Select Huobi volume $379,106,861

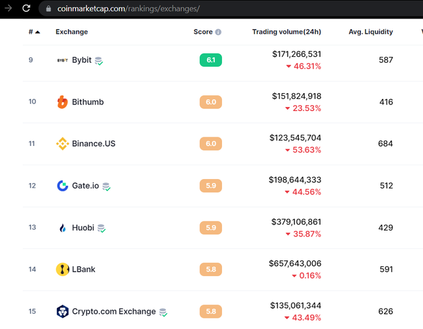(x=296, y=222)
